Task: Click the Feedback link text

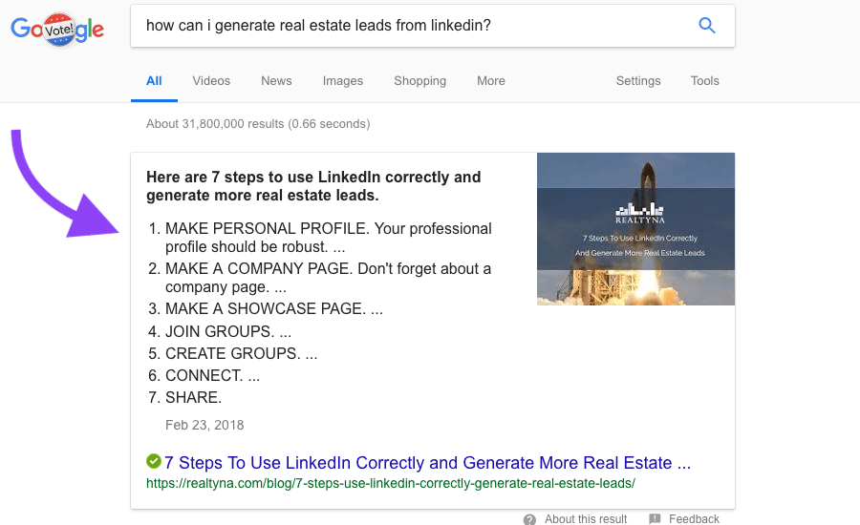Action: click(x=694, y=519)
